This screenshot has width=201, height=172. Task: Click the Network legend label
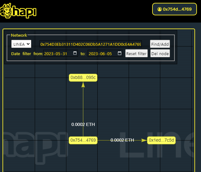click(19, 35)
